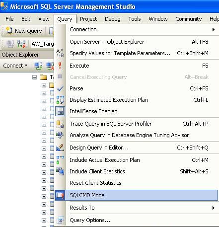The image size is (219, 227).
Task: Click Object Explorer disconnect server icon
Action: click(x=50, y=66)
